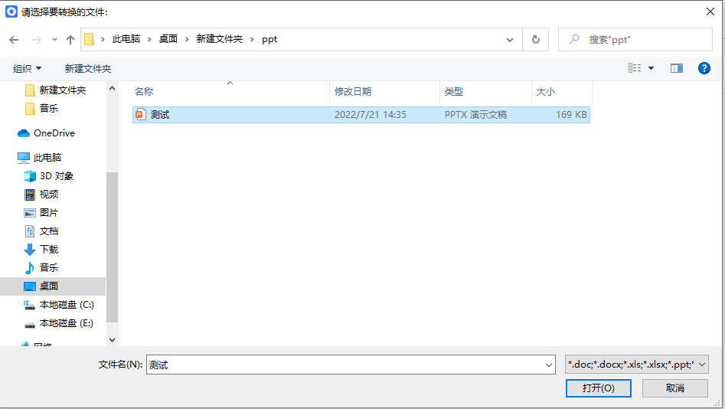Open 文件名 combo box dropdown arrow
The image size is (725, 409).
coord(549,365)
